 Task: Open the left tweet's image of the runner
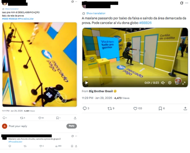pyautogui.click(x=40, y=65)
